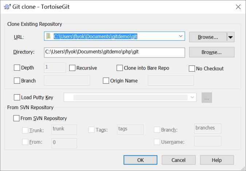
Task: Confirm clone with OK button
Action: click(x=140, y=160)
